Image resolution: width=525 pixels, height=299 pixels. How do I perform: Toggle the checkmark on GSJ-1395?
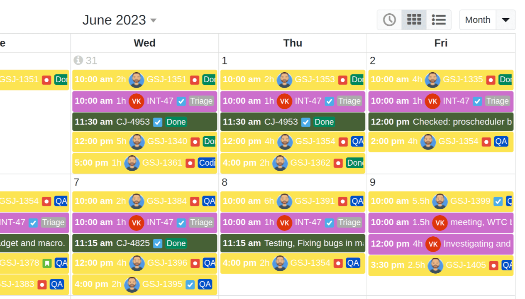(190, 284)
